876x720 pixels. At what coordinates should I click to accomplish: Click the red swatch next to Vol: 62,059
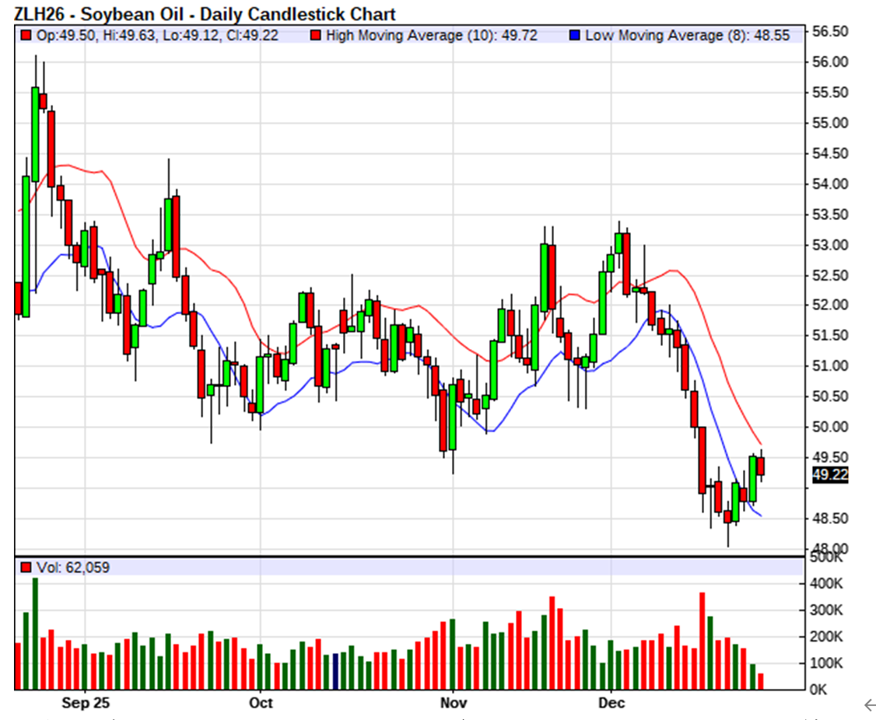point(26,568)
